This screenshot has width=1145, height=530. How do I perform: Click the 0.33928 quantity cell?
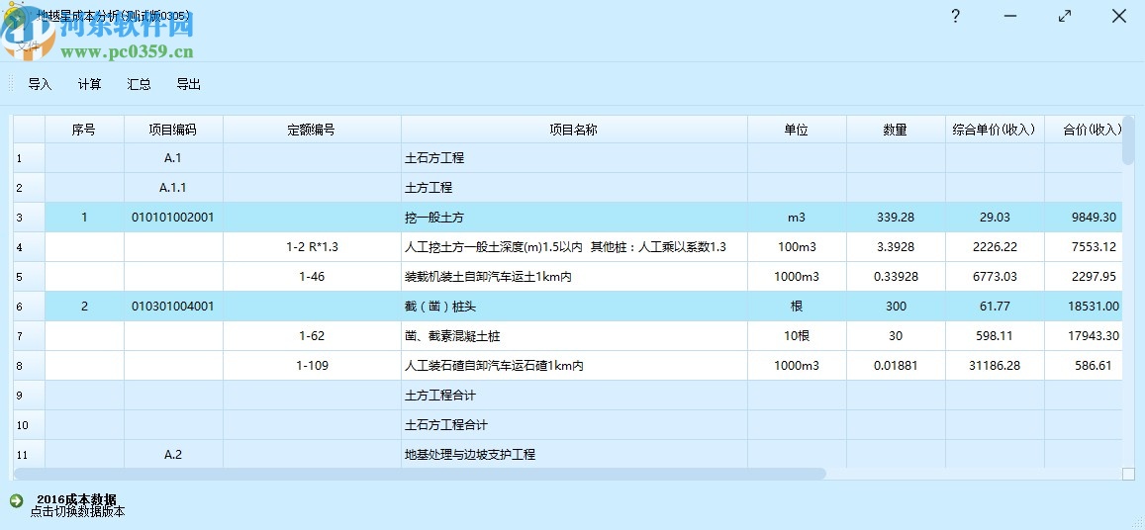[896, 277]
